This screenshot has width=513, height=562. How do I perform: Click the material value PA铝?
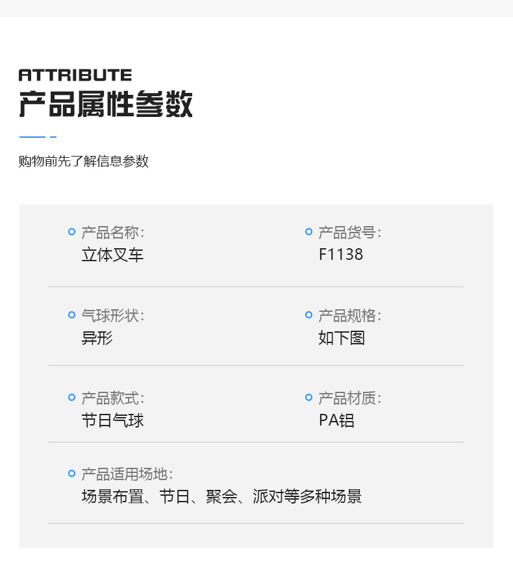tap(336, 420)
